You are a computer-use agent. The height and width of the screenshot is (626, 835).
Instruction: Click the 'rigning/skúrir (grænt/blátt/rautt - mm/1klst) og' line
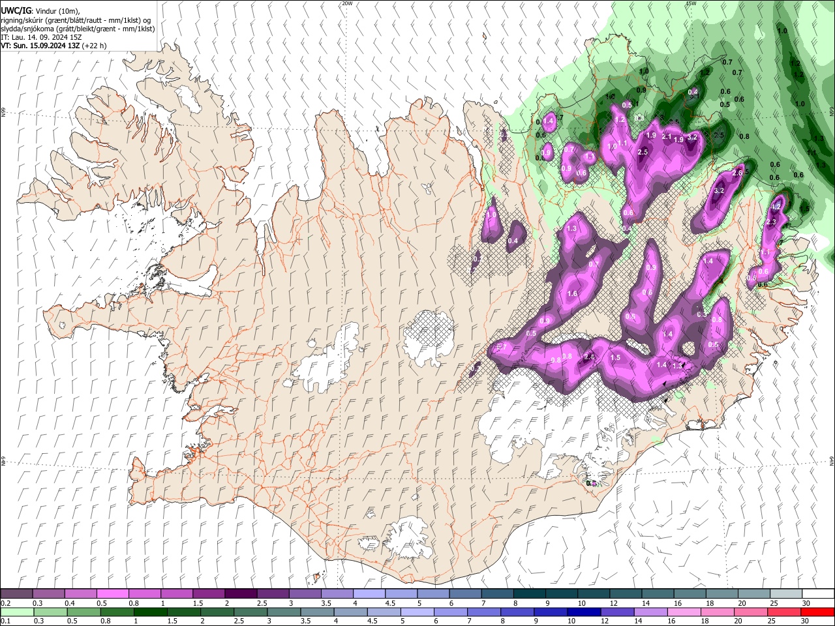point(76,20)
